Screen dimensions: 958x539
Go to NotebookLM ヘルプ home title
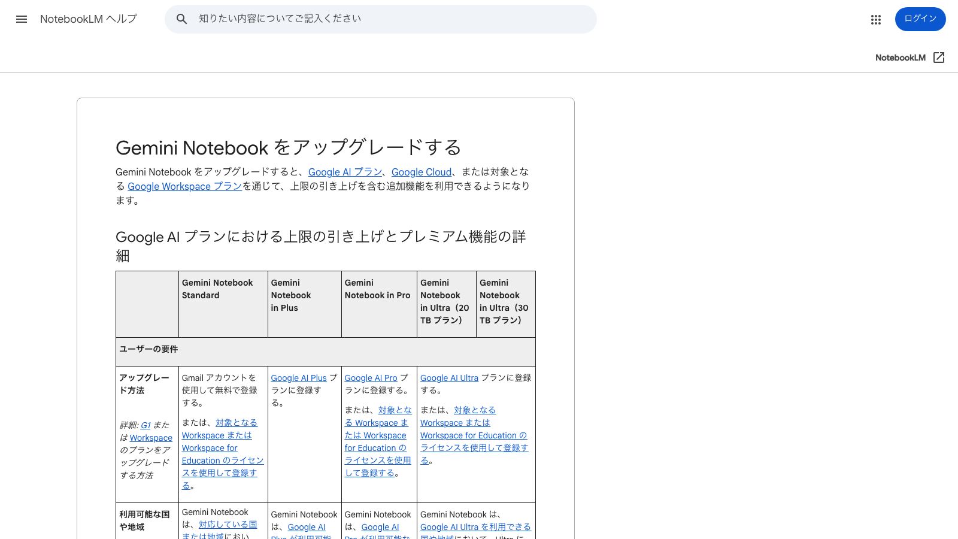point(89,19)
